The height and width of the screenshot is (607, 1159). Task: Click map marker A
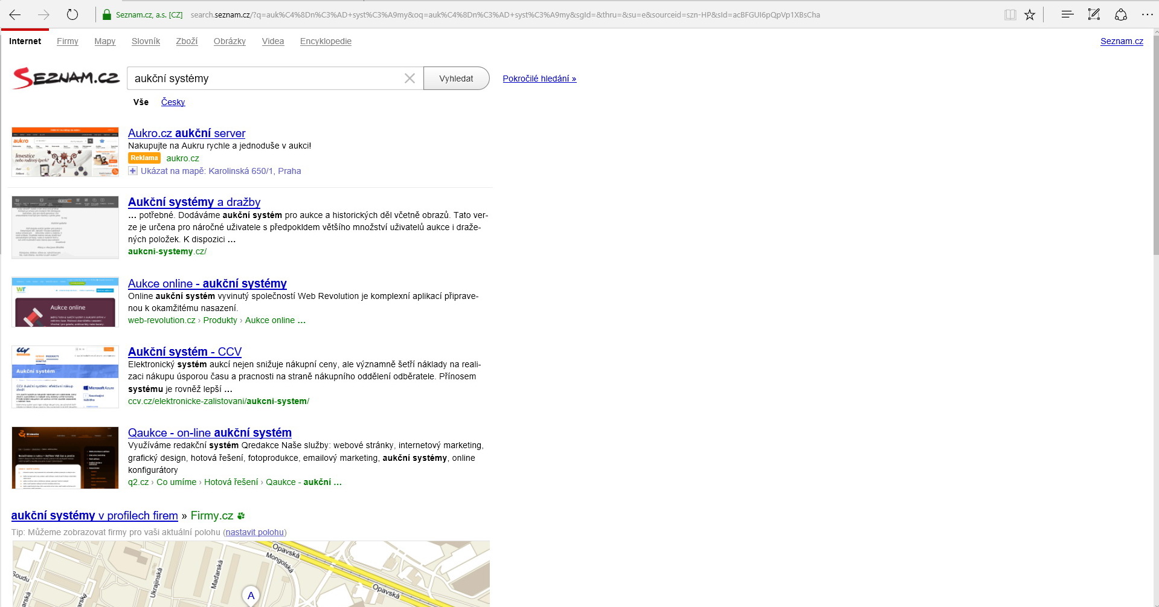point(251,596)
